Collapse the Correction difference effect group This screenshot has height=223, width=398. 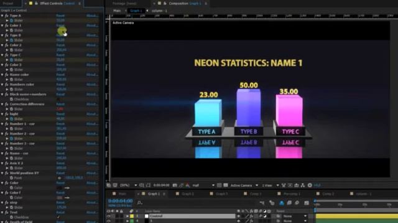coord(2,104)
